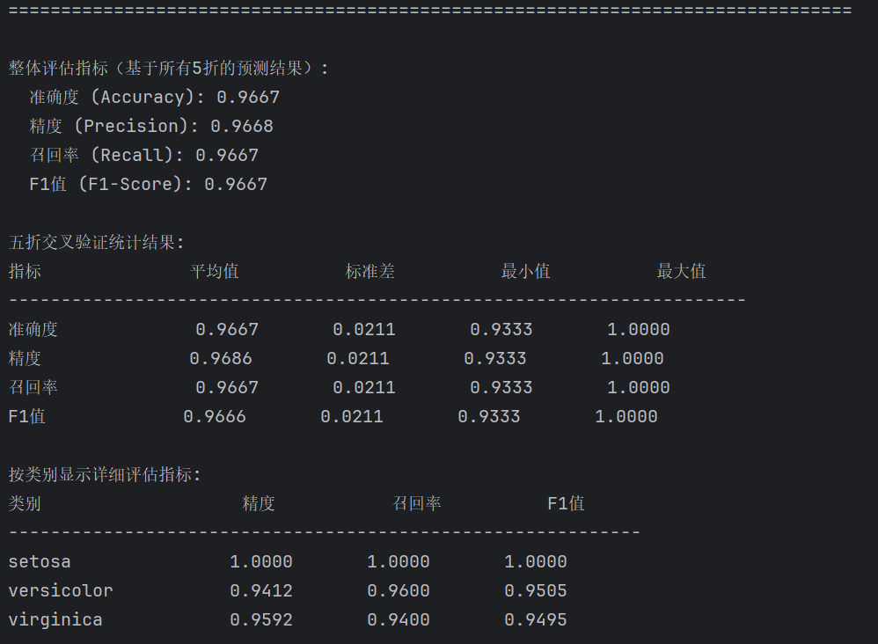
Task: Click min value 0.9333 in F1值 row
Action: click(x=489, y=417)
